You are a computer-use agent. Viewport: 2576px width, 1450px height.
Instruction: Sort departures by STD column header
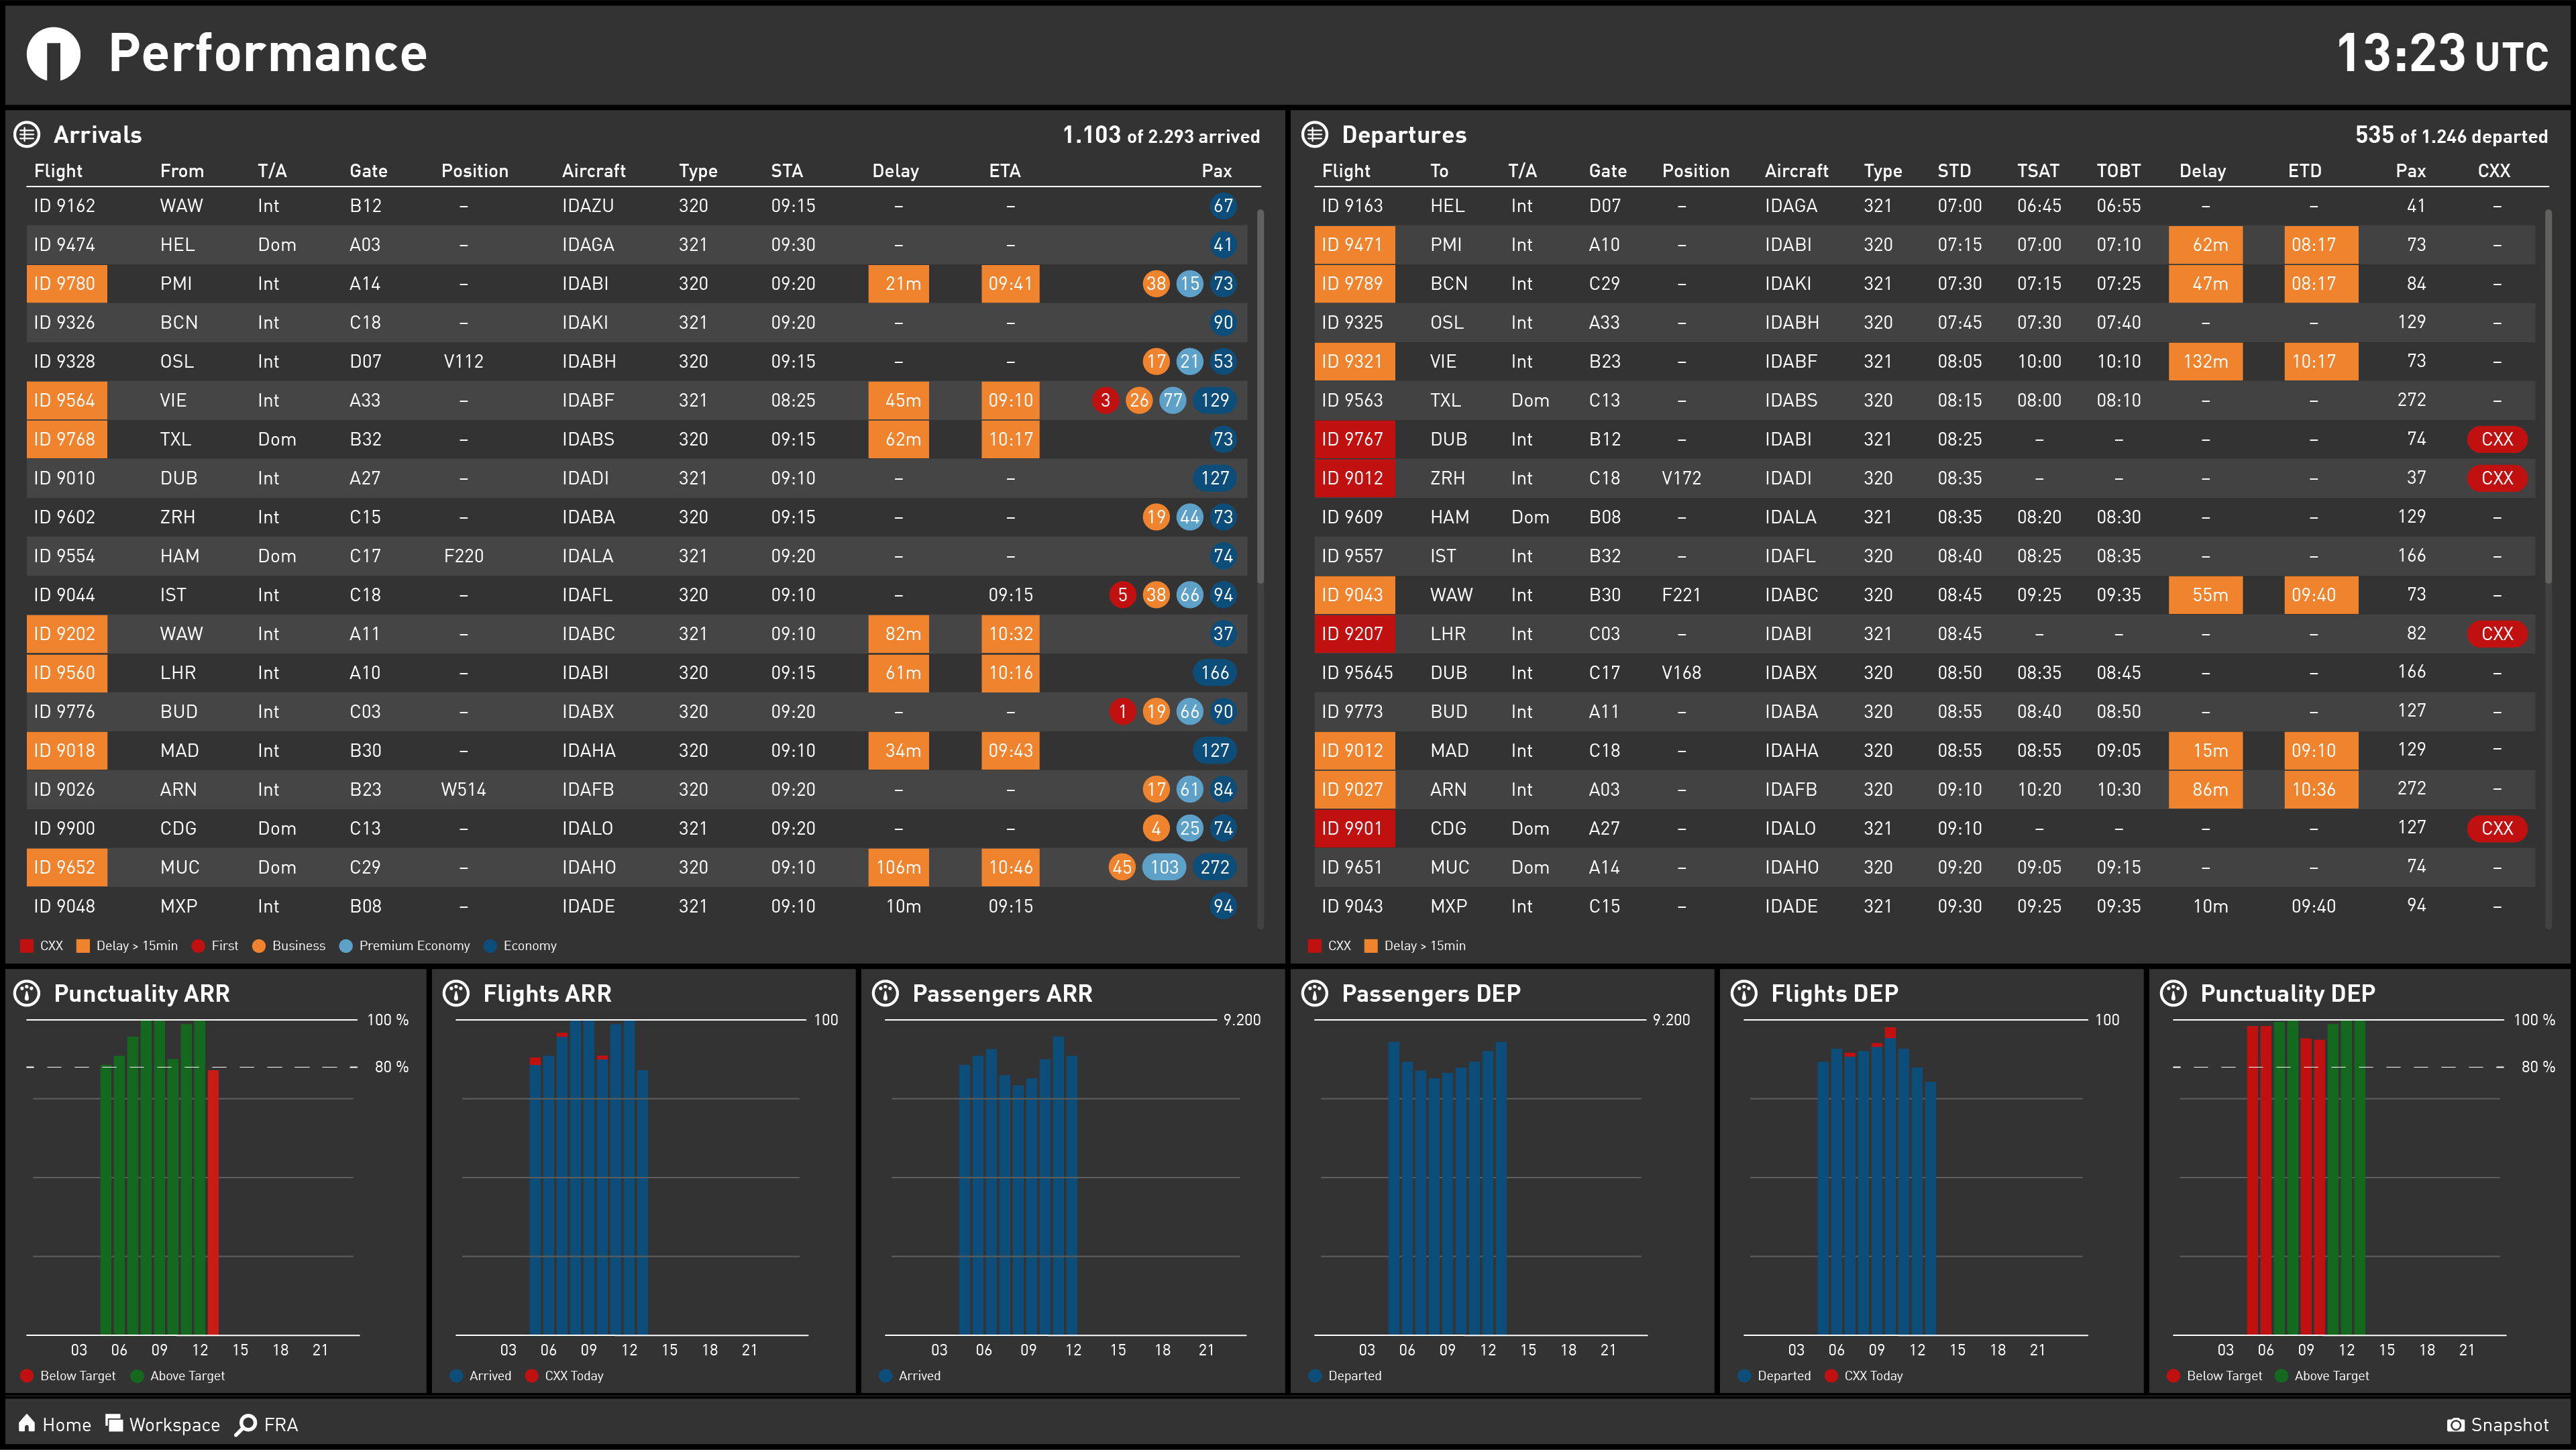[1954, 171]
